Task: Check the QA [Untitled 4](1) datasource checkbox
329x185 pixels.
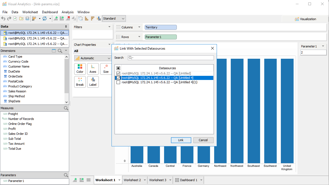Action: pyautogui.click(x=118, y=82)
